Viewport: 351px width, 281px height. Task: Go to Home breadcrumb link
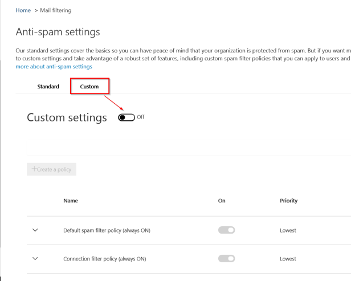point(23,10)
